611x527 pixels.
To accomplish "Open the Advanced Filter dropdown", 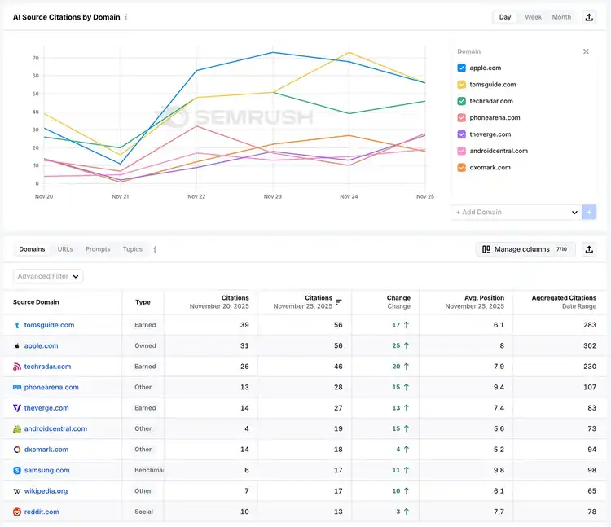I will coord(48,276).
